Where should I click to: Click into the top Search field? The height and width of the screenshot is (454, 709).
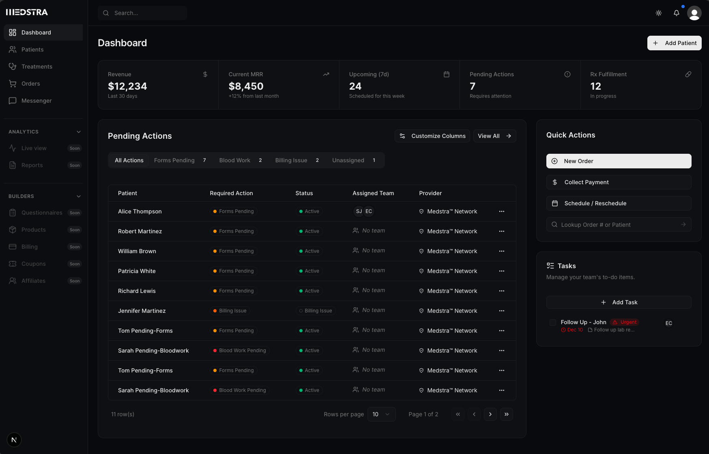point(142,13)
